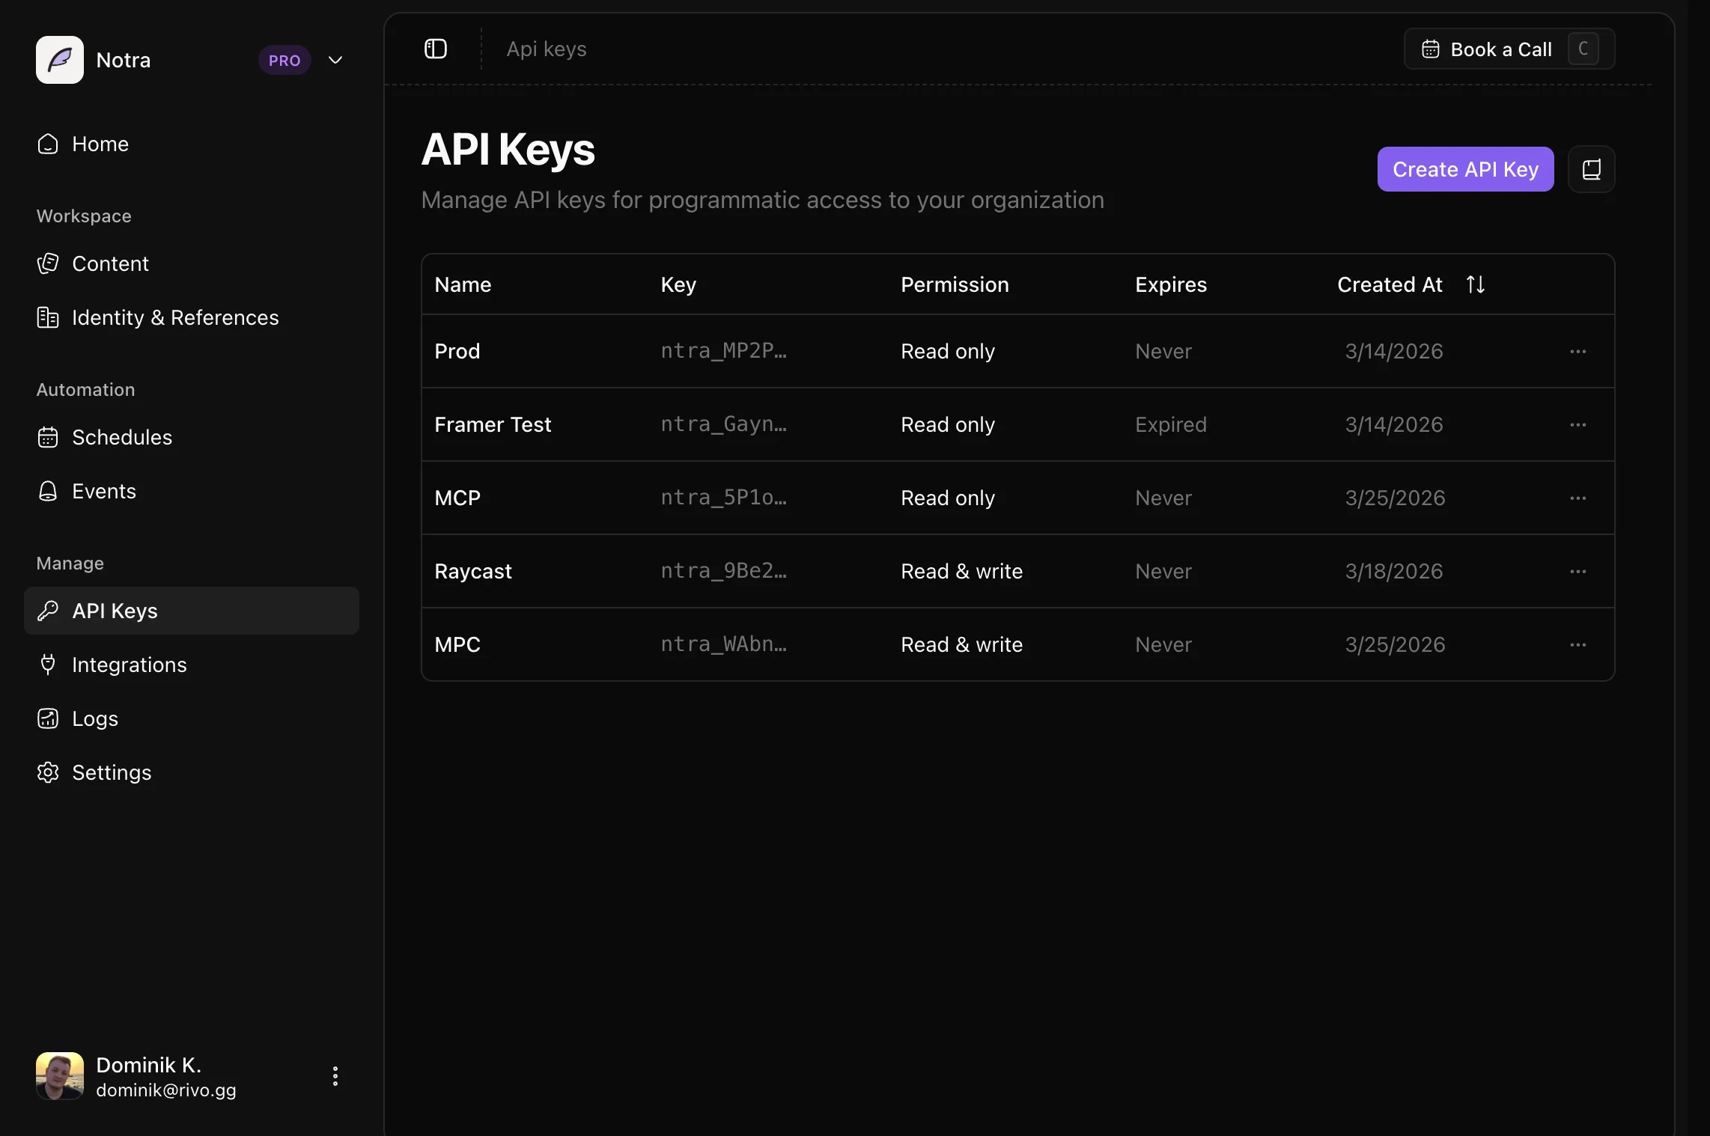Image resolution: width=1710 pixels, height=1136 pixels.
Task: Open Settings from the sidebar
Action: (111, 772)
